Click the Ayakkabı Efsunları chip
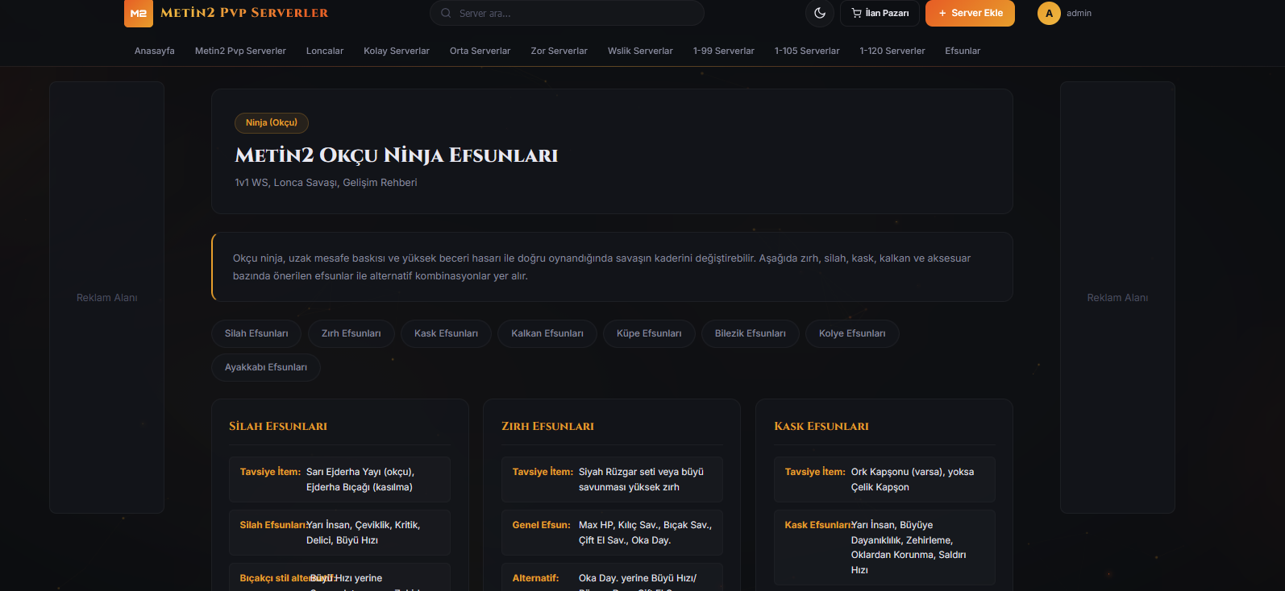This screenshot has height=591, width=1285. click(x=265, y=367)
